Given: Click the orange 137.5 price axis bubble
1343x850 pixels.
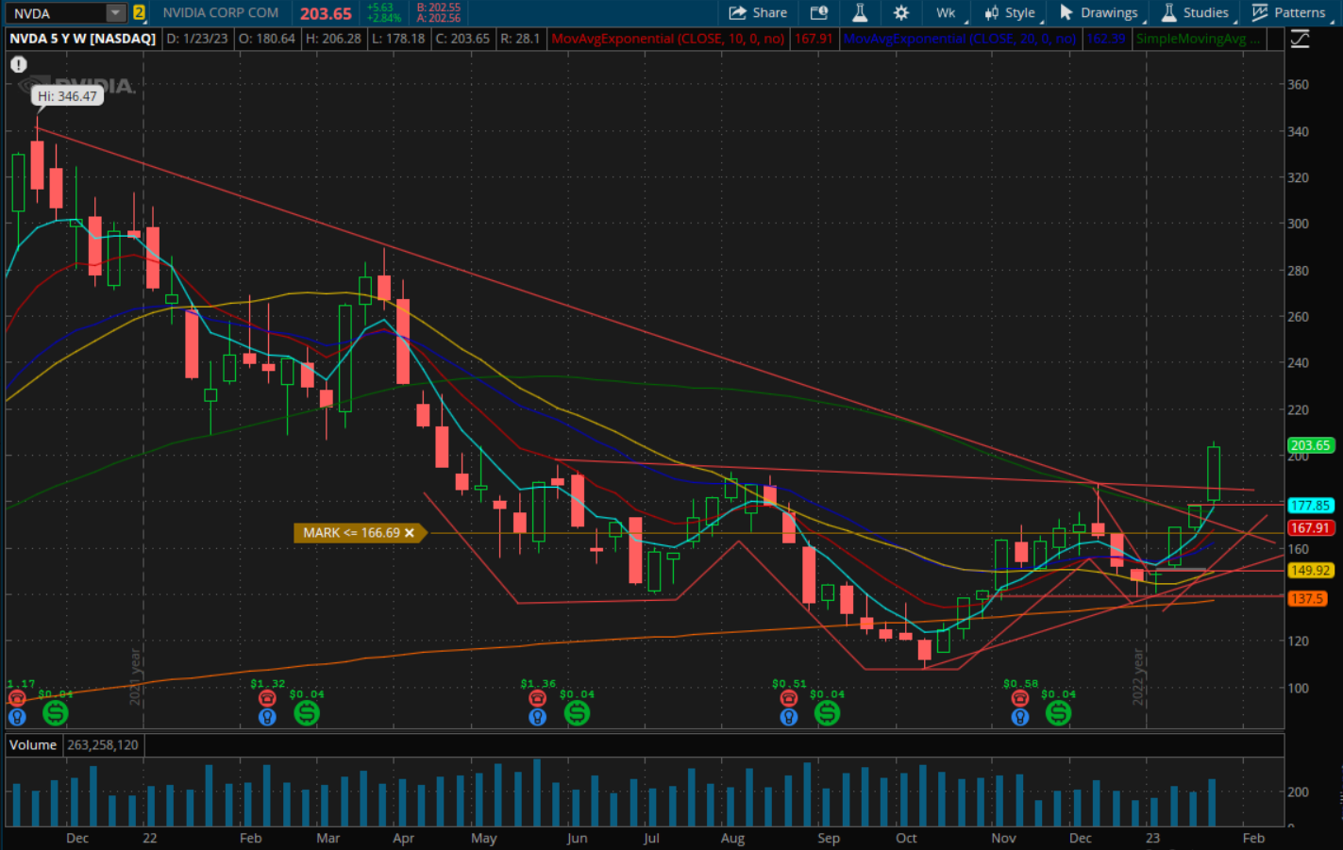Looking at the screenshot, I should point(1307,599).
